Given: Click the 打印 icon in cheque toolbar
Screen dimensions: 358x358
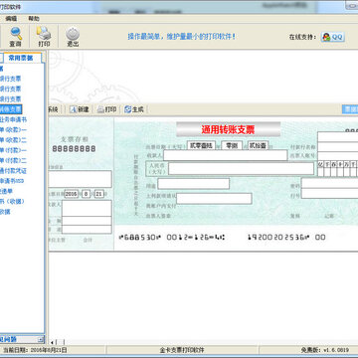Looking at the screenshot, I should pyautogui.click(x=106, y=109).
